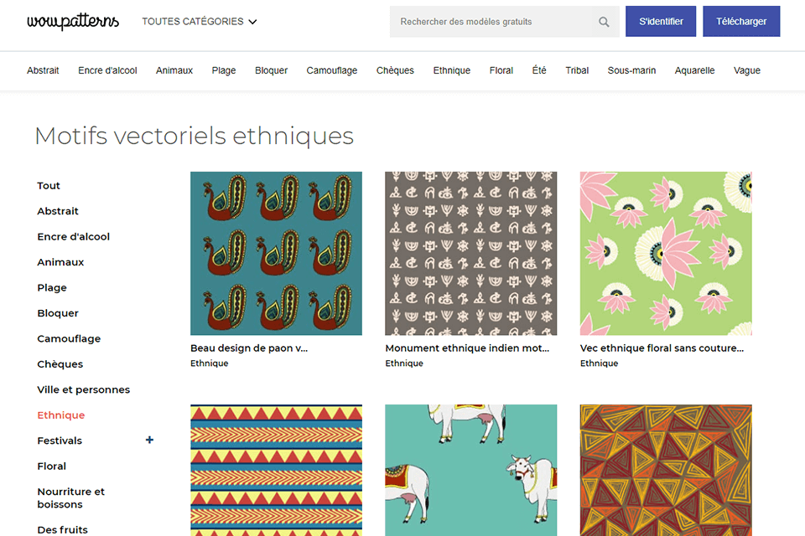Select Plage in the sidebar
The height and width of the screenshot is (536, 805).
[52, 288]
